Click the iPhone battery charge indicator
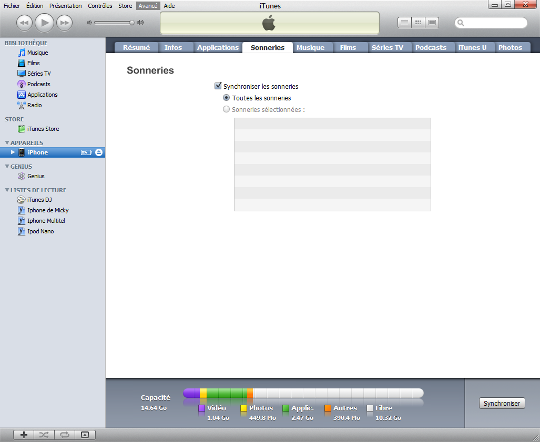Image resolution: width=540 pixels, height=442 pixels. (x=86, y=152)
